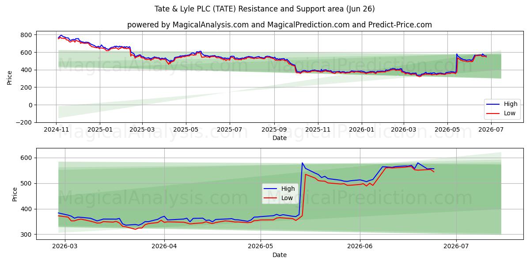Click the '2026-03' tick label on the bottom chart
The height and width of the screenshot is (265, 530).
click(65, 246)
